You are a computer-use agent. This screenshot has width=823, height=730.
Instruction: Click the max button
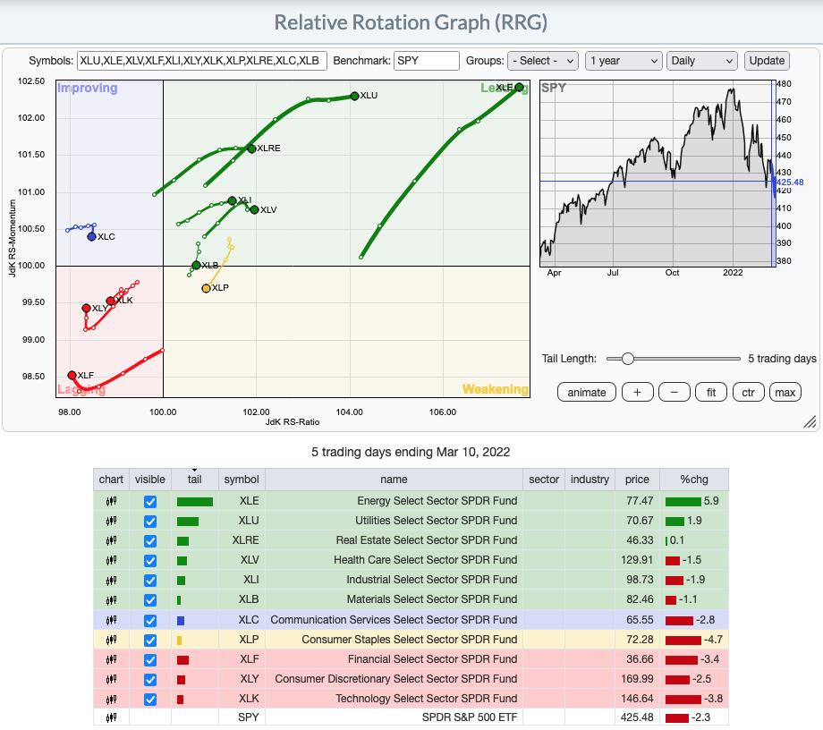(785, 393)
